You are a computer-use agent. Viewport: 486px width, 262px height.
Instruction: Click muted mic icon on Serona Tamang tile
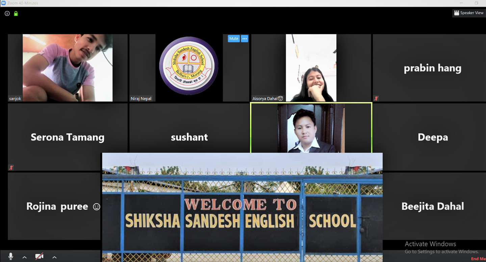click(x=11, y=168)
